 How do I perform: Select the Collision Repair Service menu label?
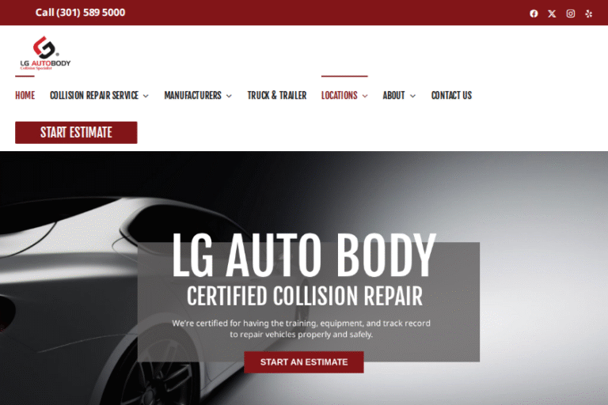coord(94,96)
